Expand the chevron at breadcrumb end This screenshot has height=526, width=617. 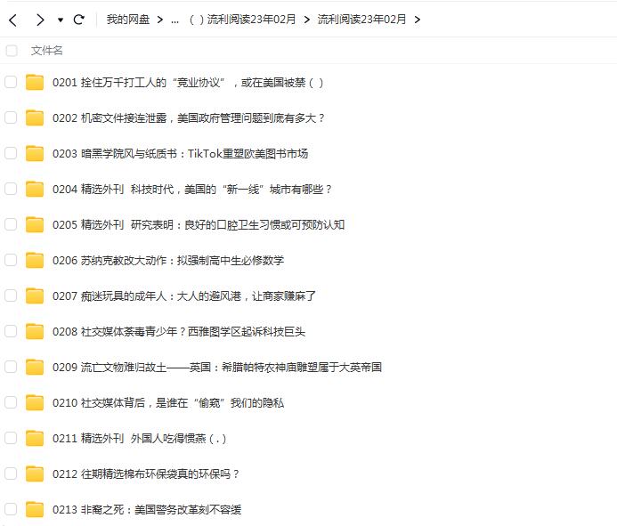pyautogui.click(x=417, y=20)
